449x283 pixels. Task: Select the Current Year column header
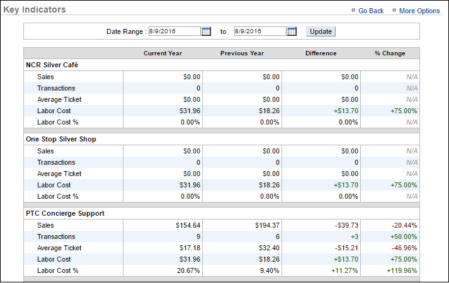coord(162,53)
